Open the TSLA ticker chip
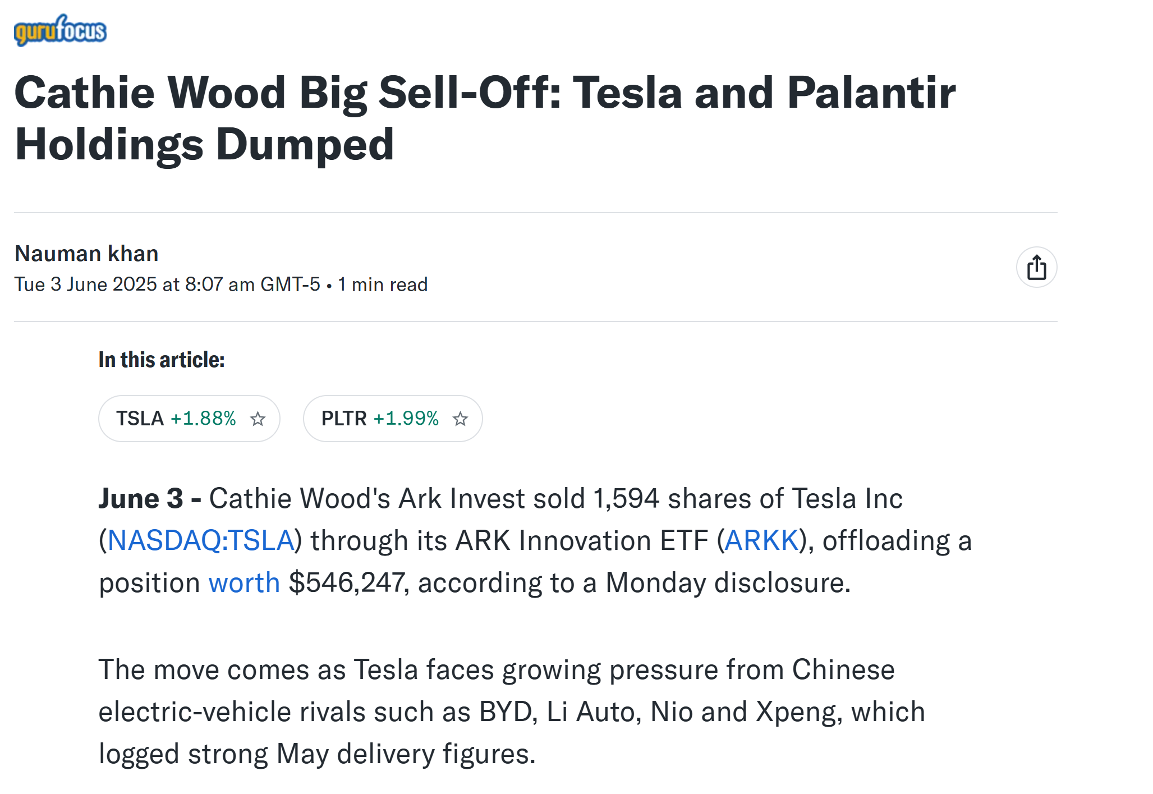 pos(189,419)
